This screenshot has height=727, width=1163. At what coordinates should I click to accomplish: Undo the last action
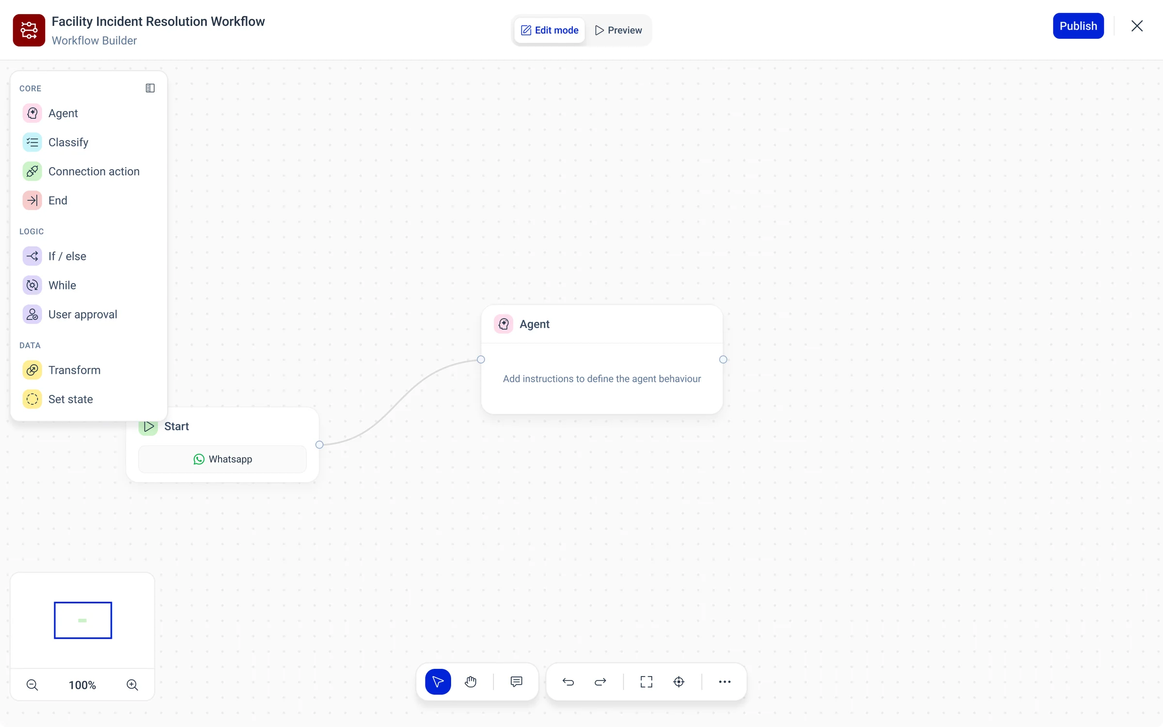pos(568,681)
